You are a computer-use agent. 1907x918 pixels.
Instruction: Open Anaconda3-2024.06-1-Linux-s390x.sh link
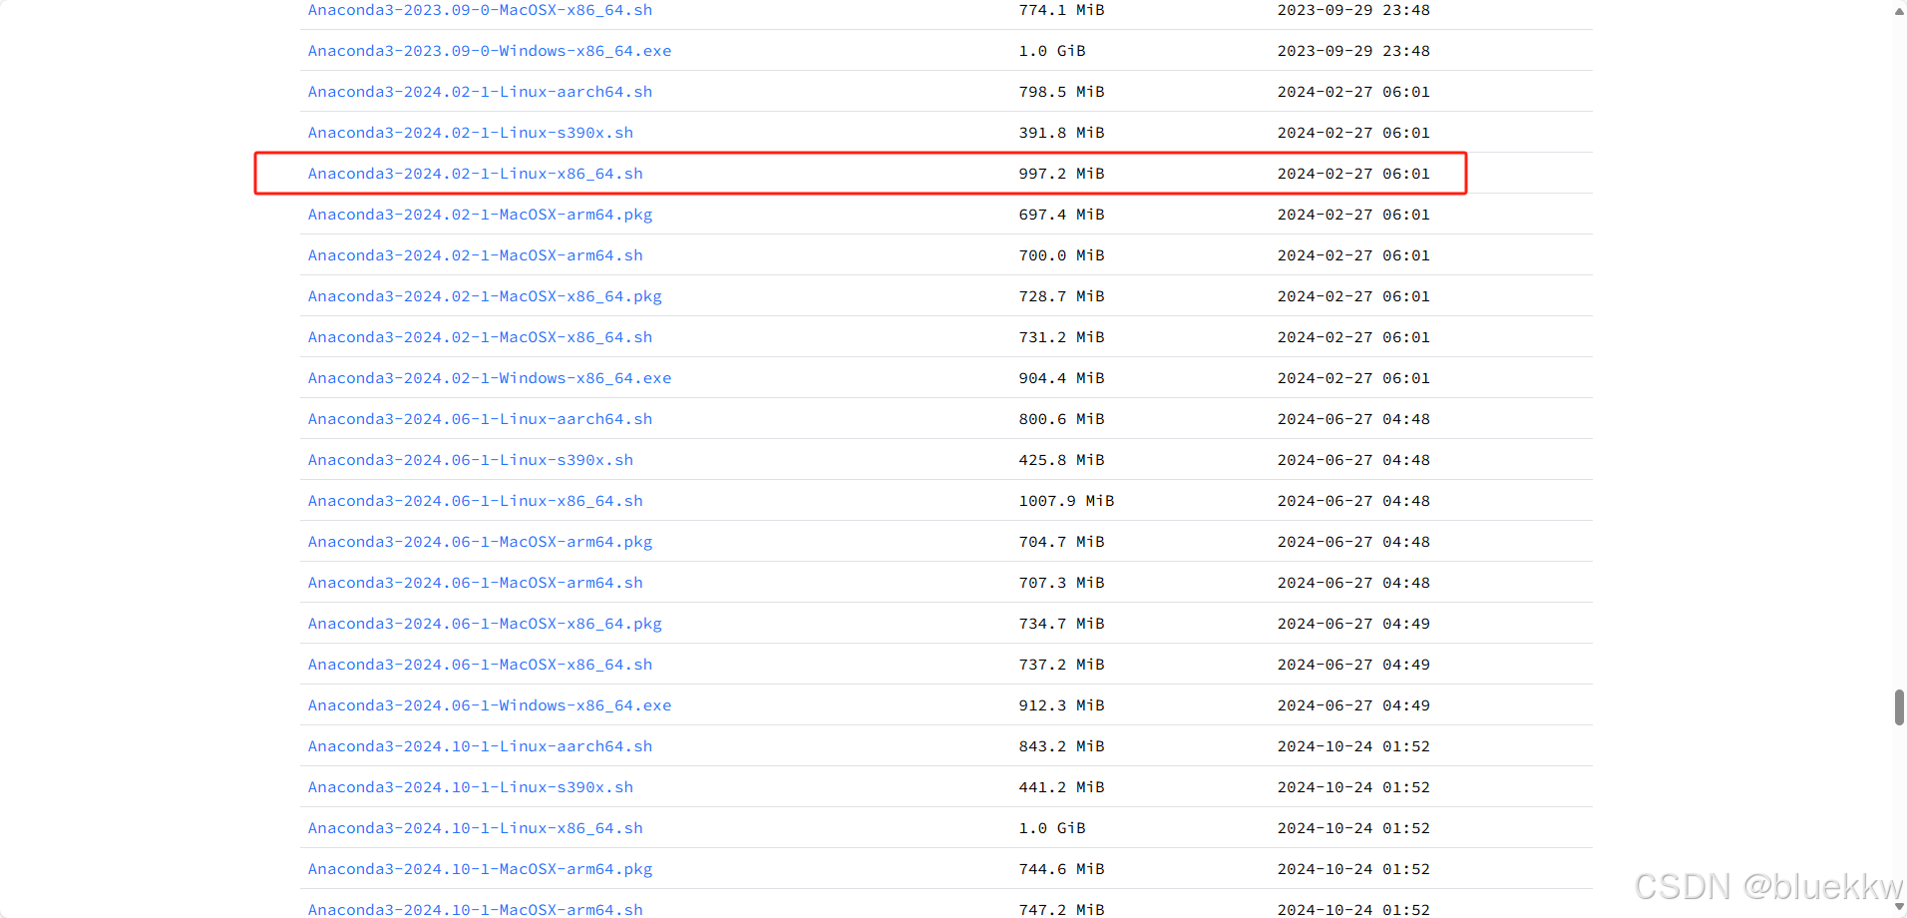(x=471, y=460)
